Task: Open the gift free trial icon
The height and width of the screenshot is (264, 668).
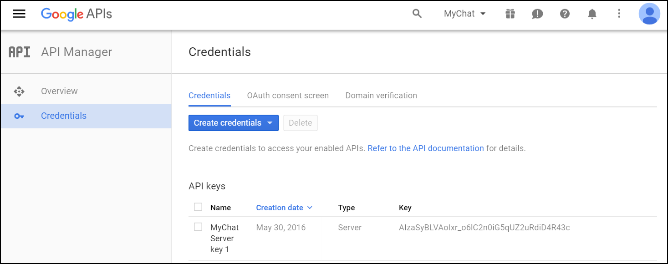Action: tap(510, 14)
